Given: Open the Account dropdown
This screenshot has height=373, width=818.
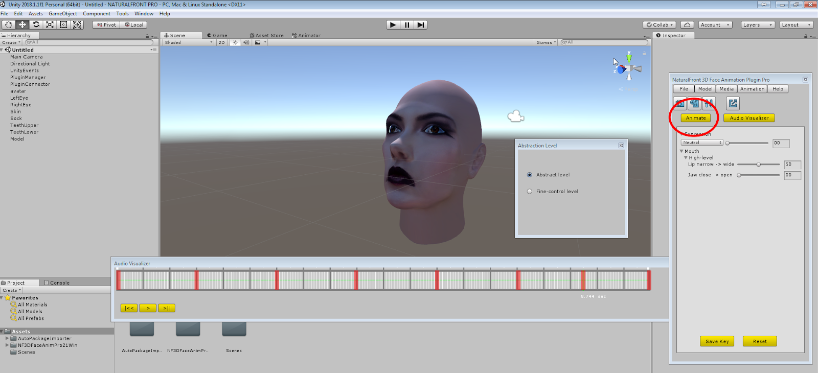Looking at the screenshot, I should 715,25.
